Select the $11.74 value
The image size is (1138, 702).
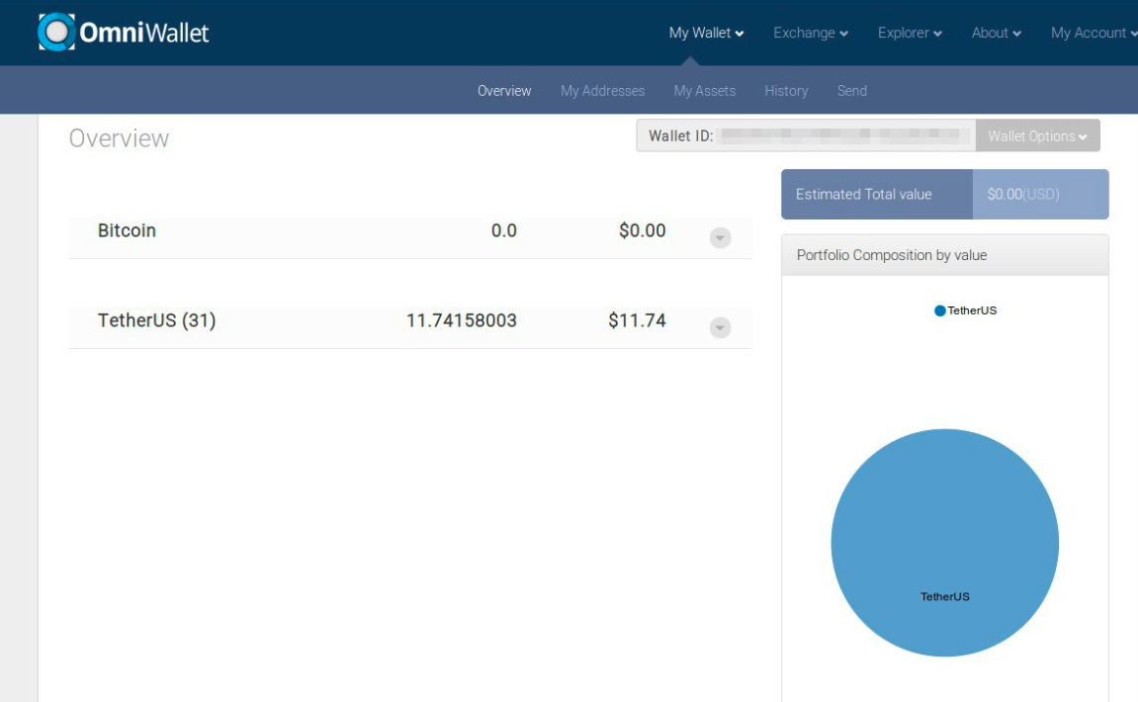[x=638, y=321]
